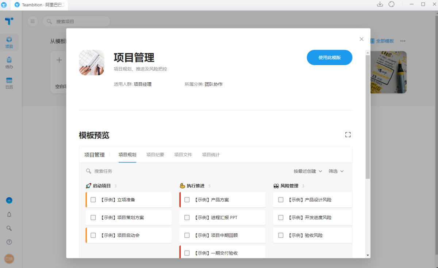Open notifications bell in sidebar
Screen dimensions: 438x268
[x=9, y=215]
